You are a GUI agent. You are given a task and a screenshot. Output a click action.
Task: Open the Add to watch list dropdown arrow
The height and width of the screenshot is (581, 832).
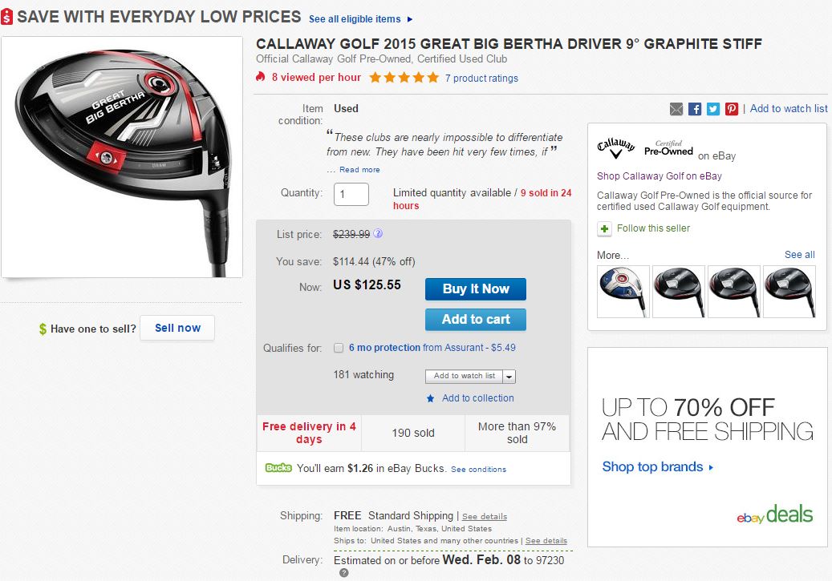point(509,376)
